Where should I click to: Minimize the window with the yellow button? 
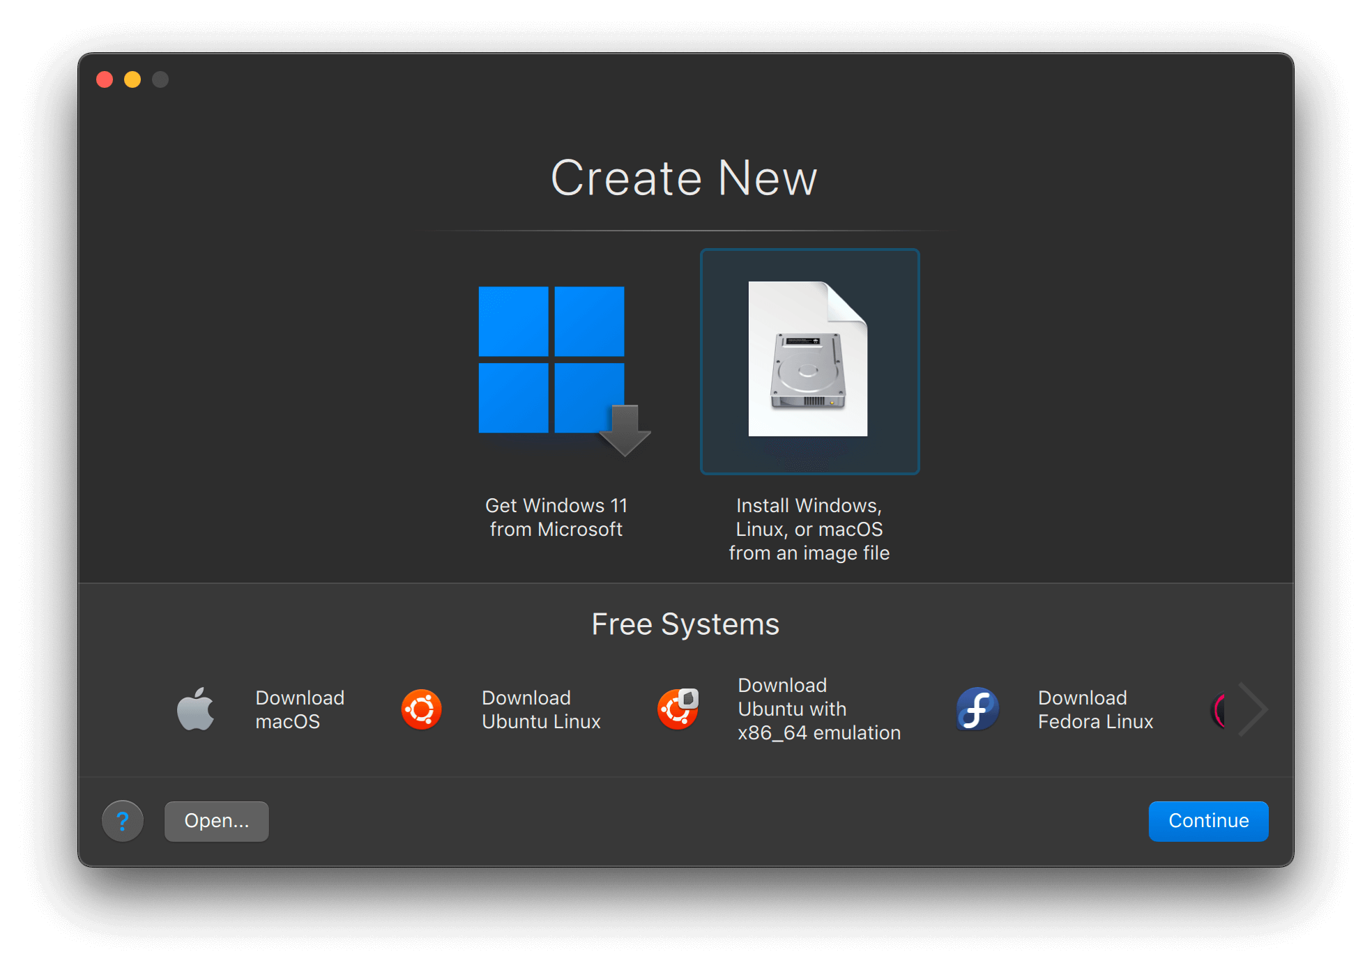132,79
